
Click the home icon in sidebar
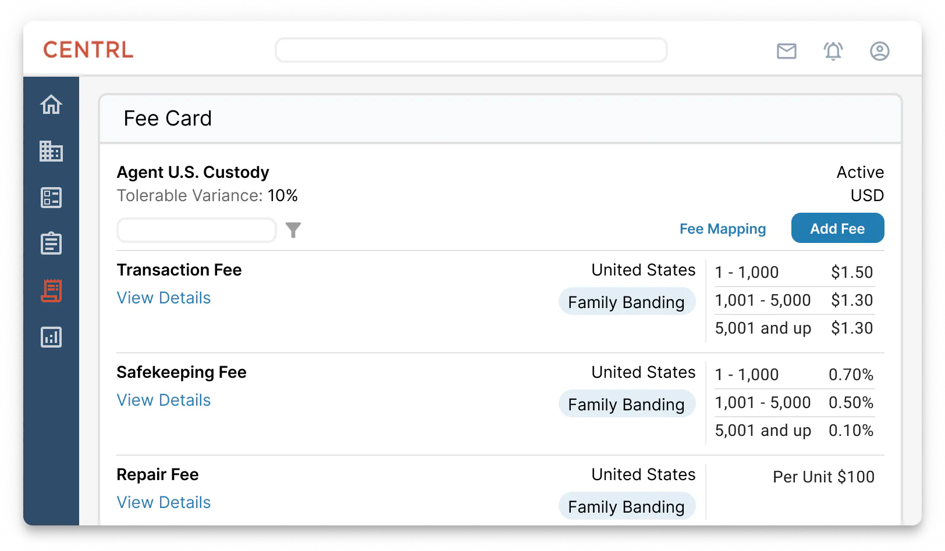coord(51,105)
